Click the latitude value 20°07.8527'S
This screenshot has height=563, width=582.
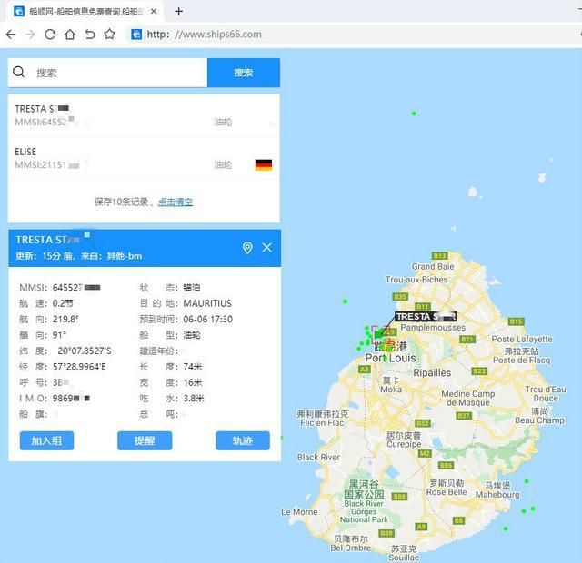point(85,351)
